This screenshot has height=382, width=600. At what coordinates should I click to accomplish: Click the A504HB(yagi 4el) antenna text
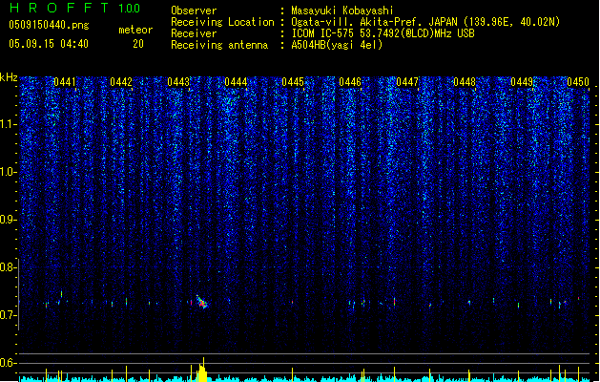coord(337,45)
